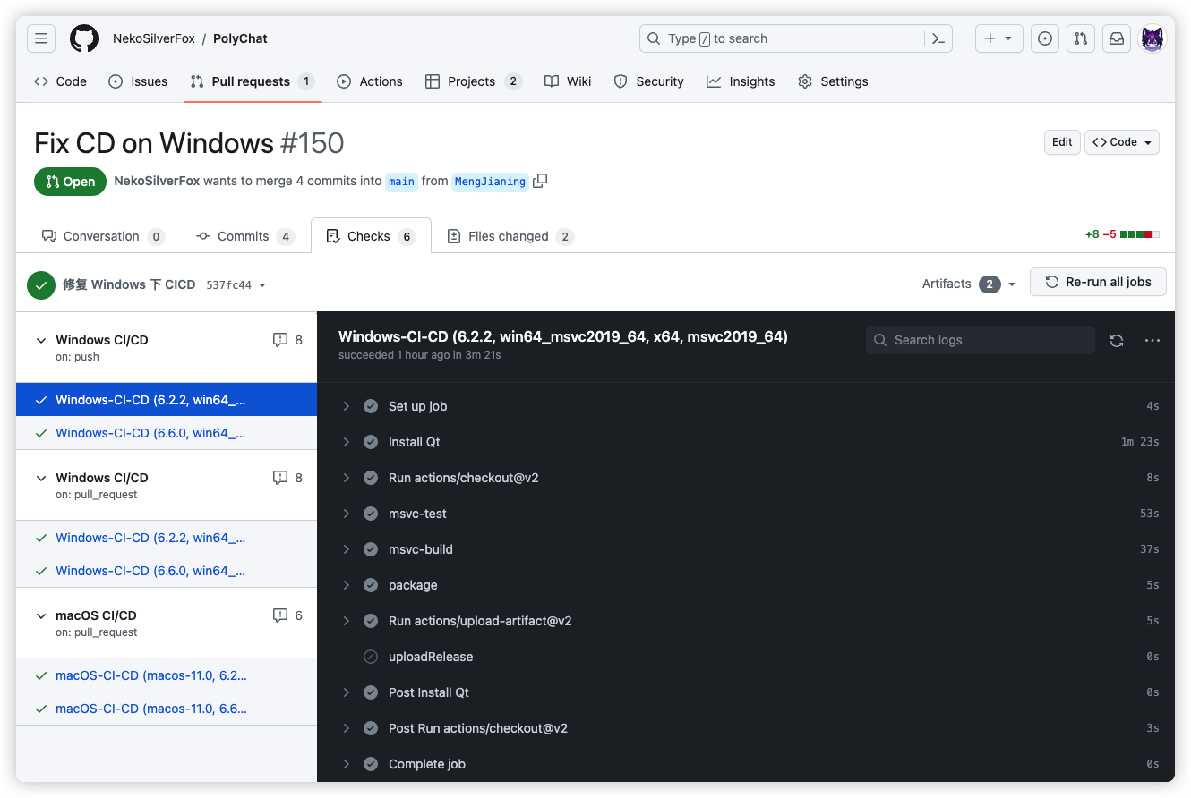
Task: Open the main base branch link
Action: 401,181
